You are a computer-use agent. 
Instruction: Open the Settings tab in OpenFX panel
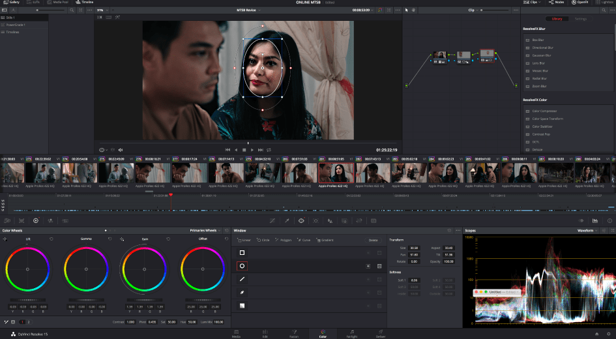coord(580,19)
